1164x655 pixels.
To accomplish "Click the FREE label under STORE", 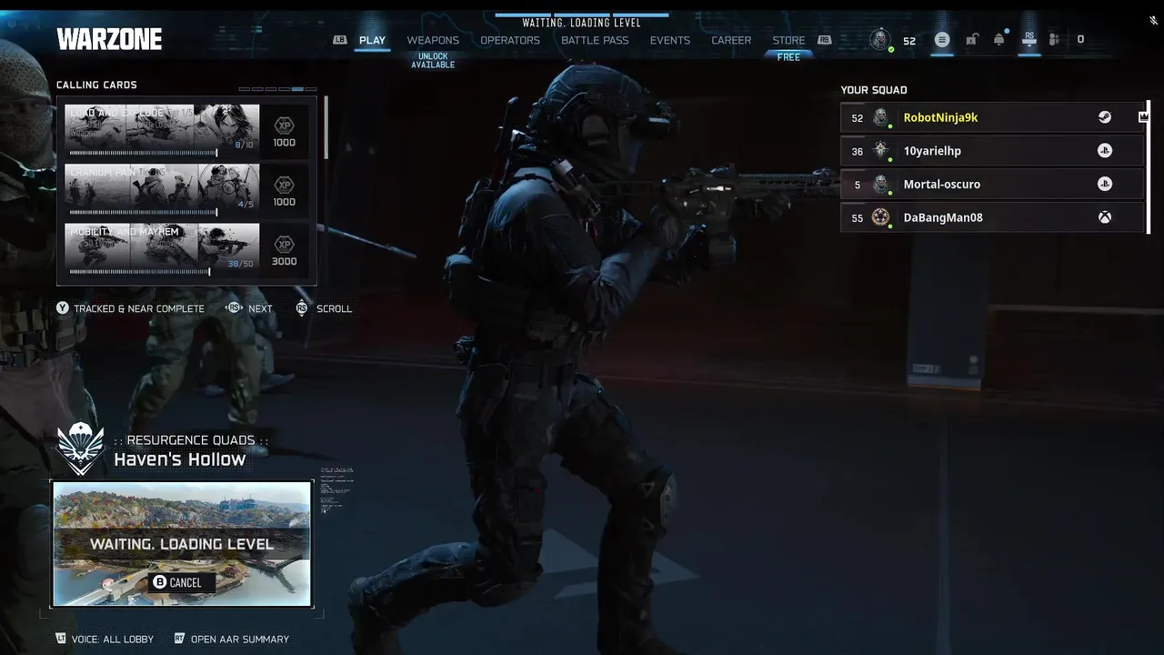I will click(x=788, y=57).
